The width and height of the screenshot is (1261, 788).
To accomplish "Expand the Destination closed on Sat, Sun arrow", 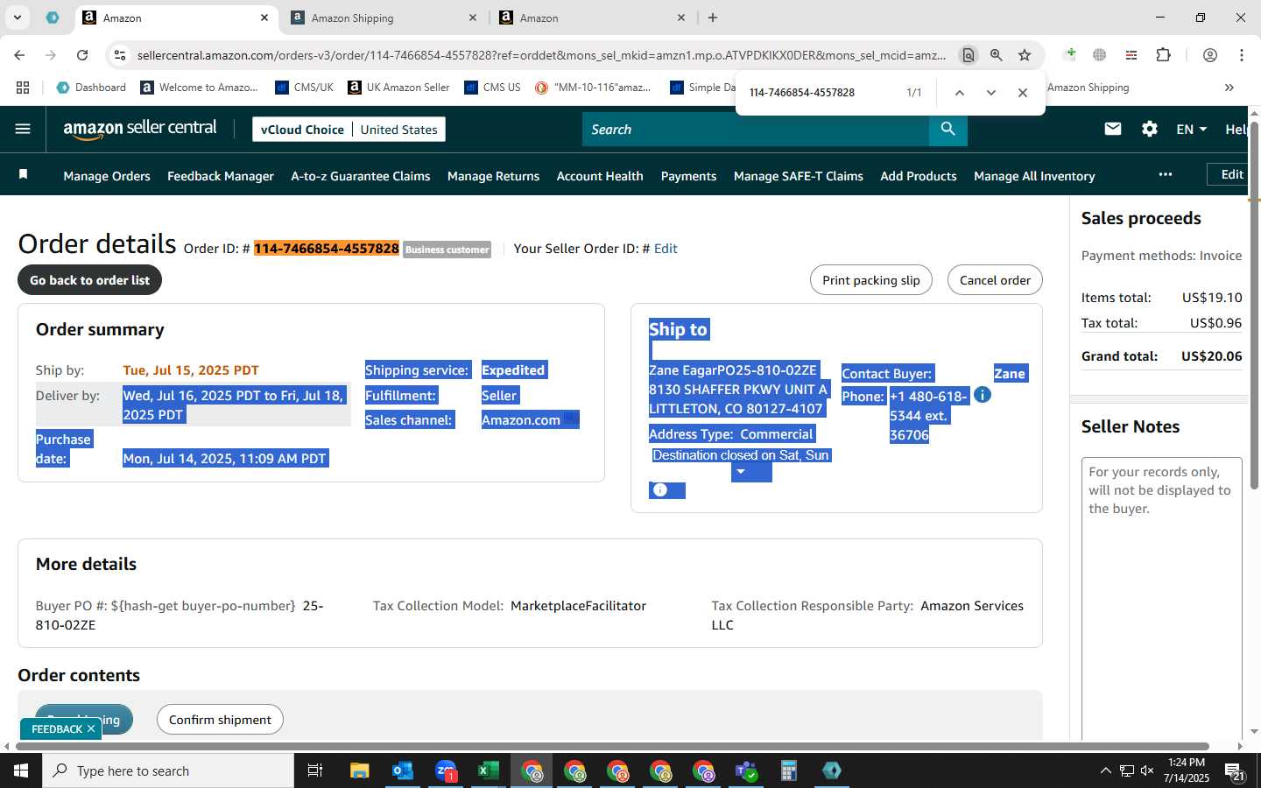I will (741, 472).
